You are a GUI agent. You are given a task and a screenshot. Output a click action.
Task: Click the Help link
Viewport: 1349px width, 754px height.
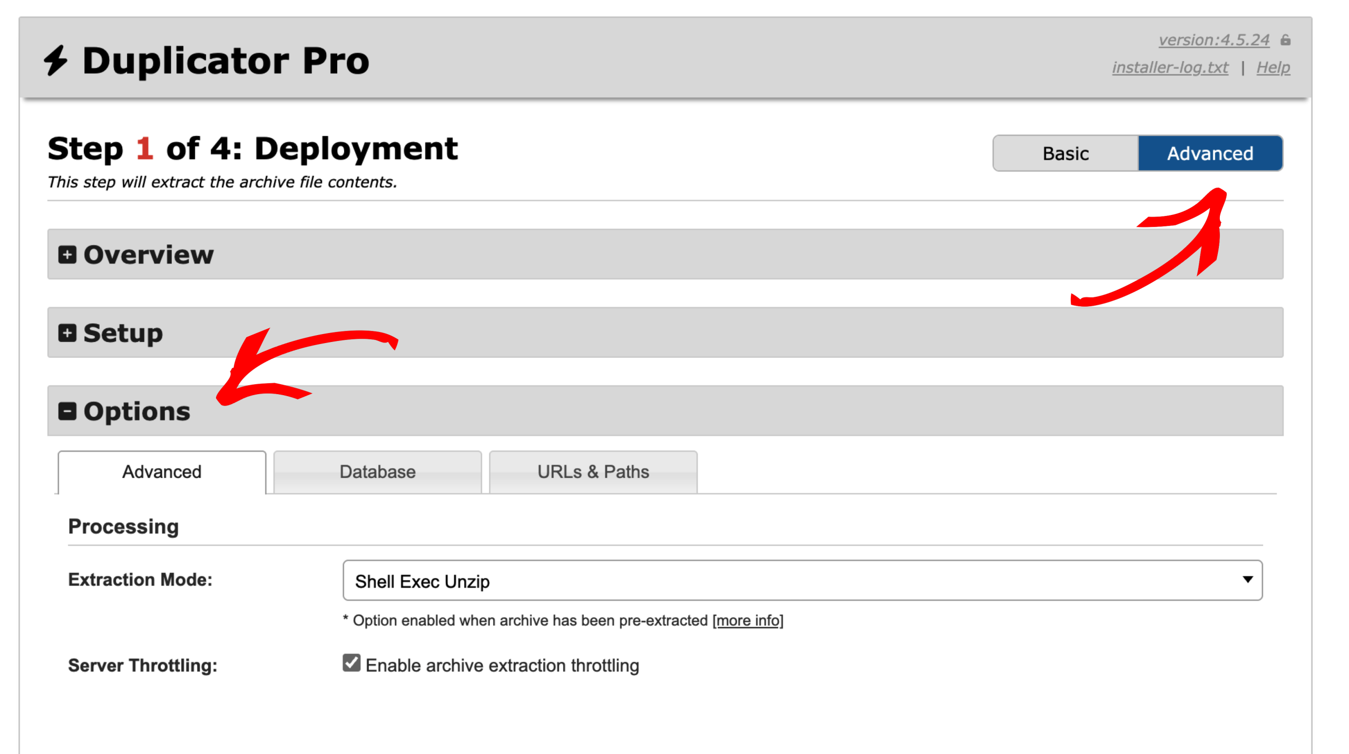[1273, 67]
